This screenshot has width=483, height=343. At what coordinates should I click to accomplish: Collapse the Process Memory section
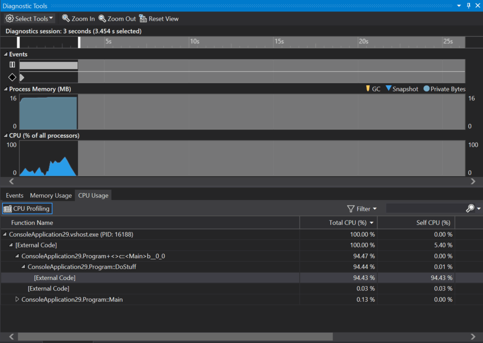[x=4, y=89]
